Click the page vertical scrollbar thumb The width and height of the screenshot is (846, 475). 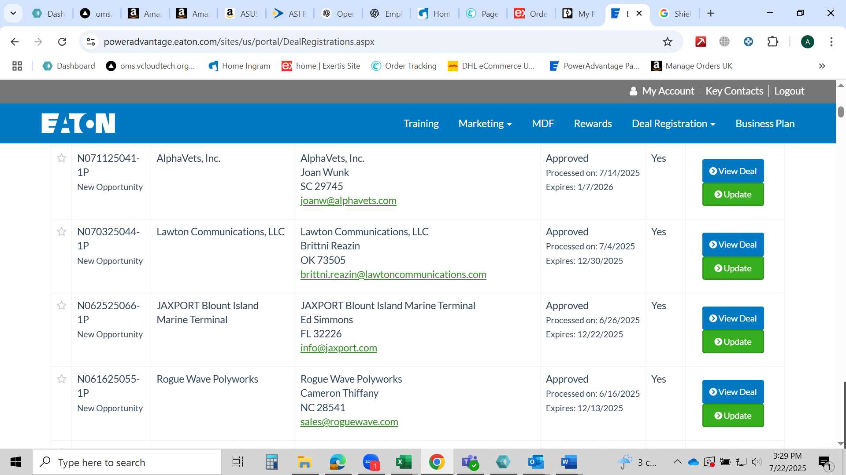841,112
